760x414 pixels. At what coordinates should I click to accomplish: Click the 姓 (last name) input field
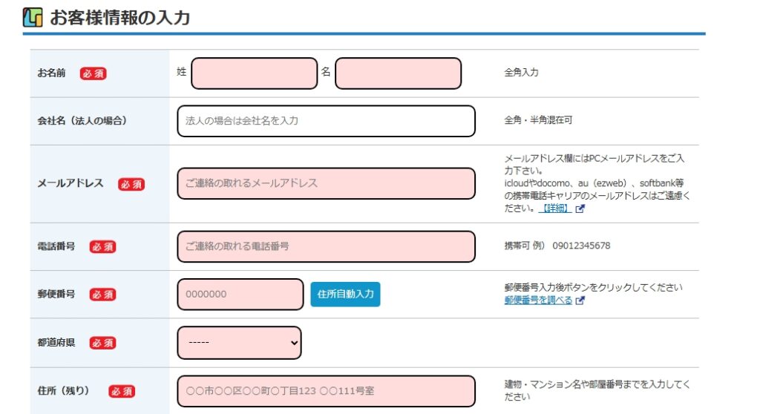(x=254, y=73)
